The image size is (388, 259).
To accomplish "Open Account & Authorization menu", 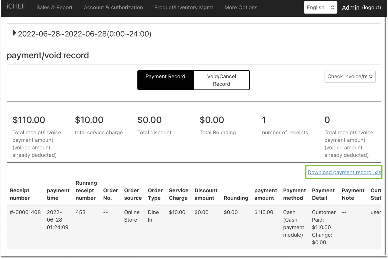I will 113,7.
